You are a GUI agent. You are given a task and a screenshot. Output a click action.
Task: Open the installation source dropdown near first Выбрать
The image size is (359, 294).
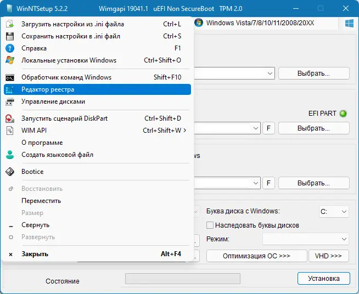(x=270, y=73)
